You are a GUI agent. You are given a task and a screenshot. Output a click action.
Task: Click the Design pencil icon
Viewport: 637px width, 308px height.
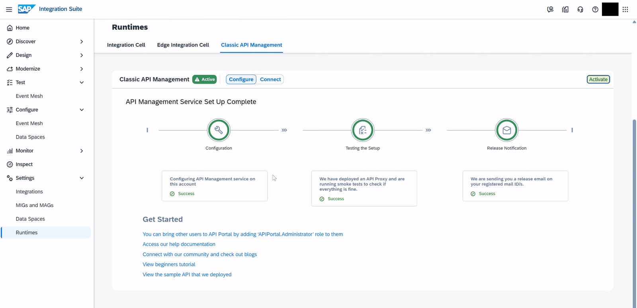click(x=10, y=55)
